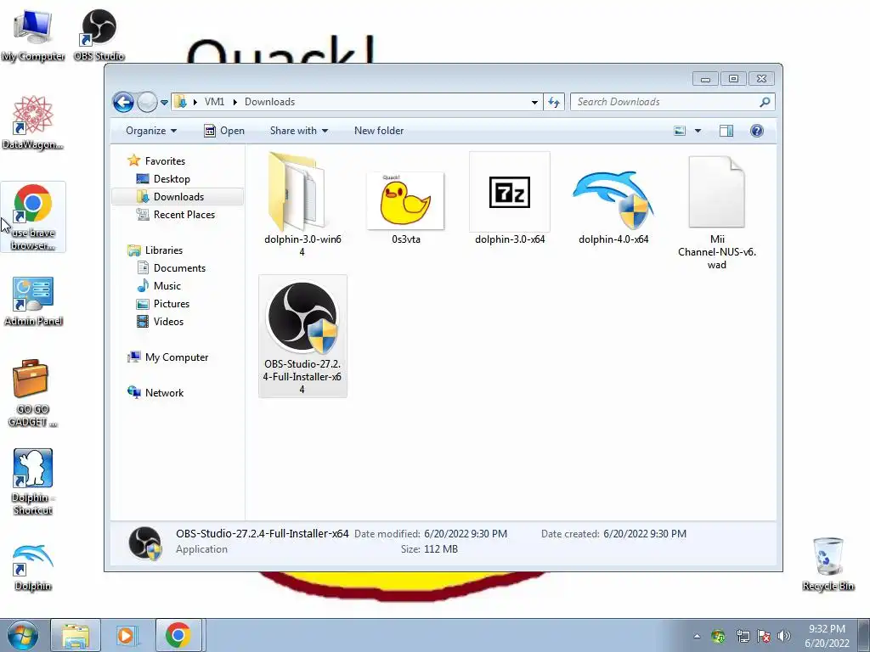870x652 pixels.
Task: Open the recent pages dropdown arrow
Action: (164, 103)
